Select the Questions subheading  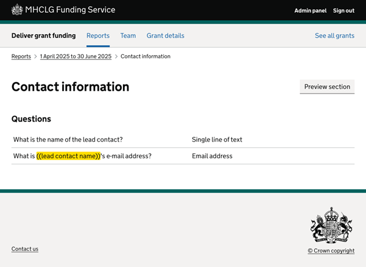[x=31, y=119]
